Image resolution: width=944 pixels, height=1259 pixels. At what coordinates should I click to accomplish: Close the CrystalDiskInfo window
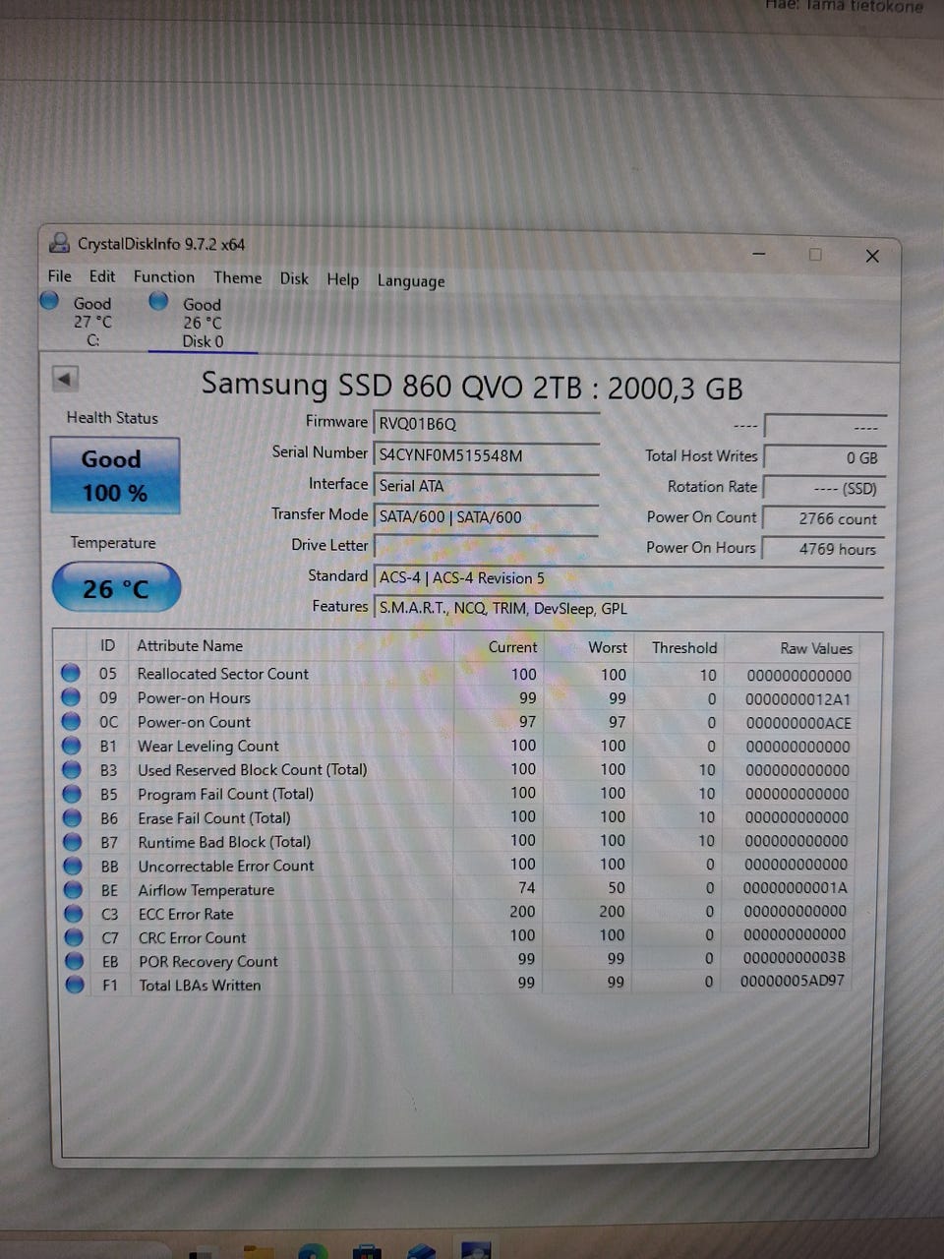[x=872, y=256]
